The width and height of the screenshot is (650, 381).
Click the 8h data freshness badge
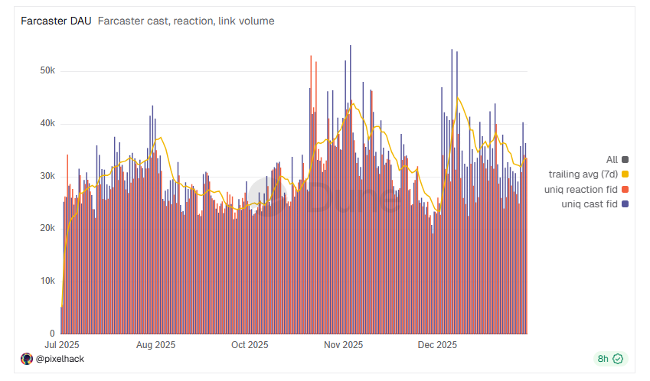click(603, 358)
